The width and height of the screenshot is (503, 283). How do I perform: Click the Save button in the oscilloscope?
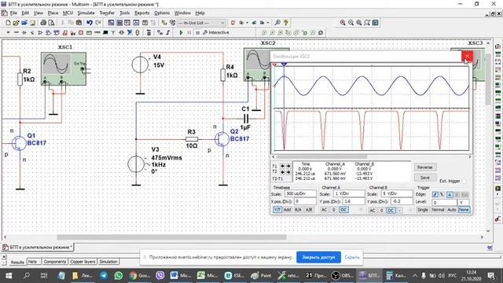tap(425, 178)
